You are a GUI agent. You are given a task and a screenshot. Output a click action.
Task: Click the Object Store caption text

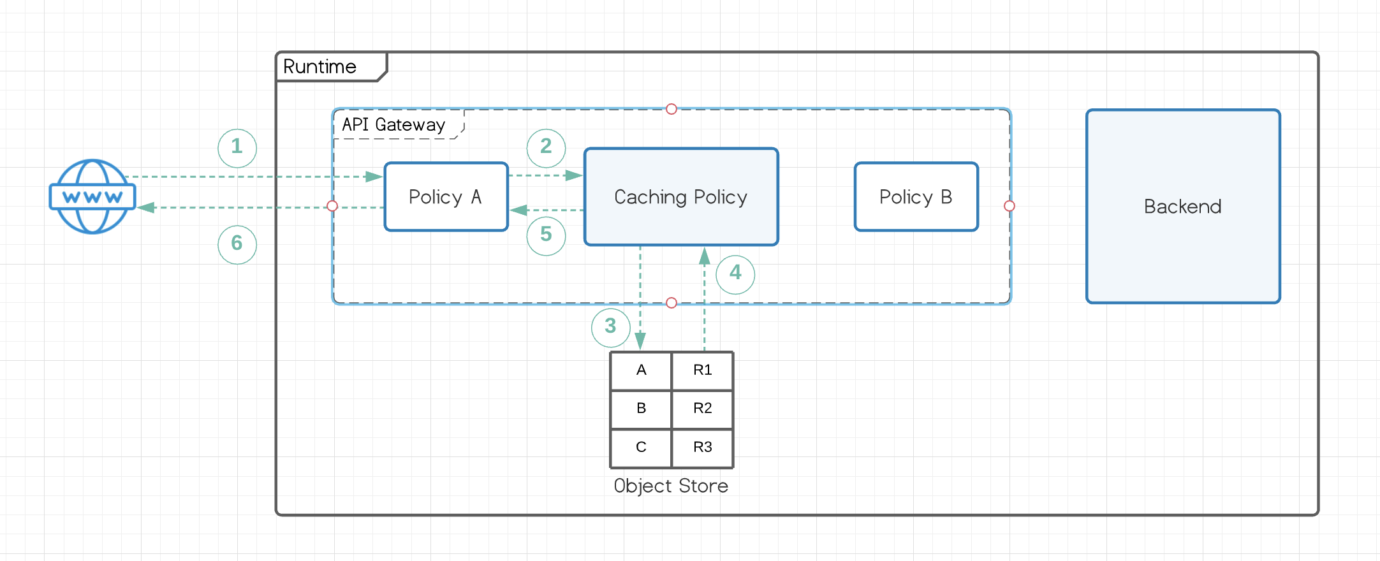click(x=671, y=486)
